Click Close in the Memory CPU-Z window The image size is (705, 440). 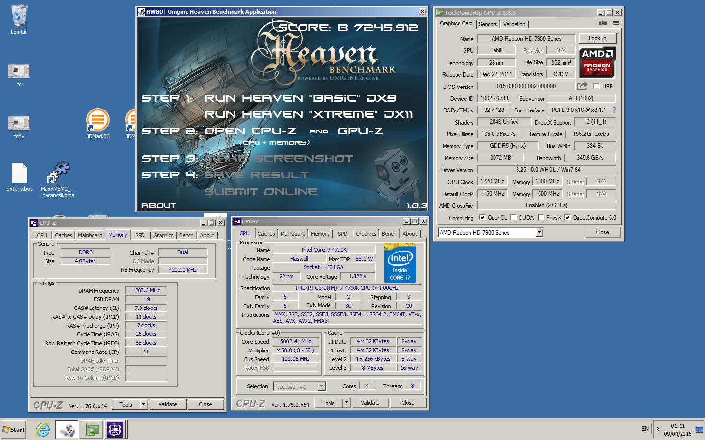point(205,404)
